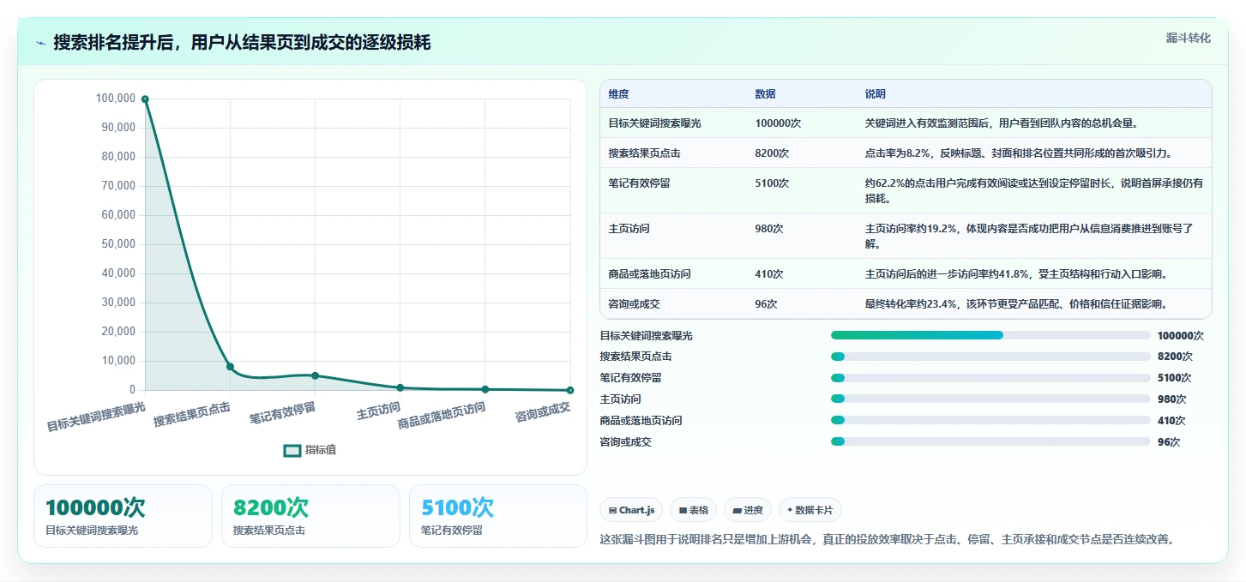Click the 100,000 y-axis label

pyautogui.click(x=116, y=99)
